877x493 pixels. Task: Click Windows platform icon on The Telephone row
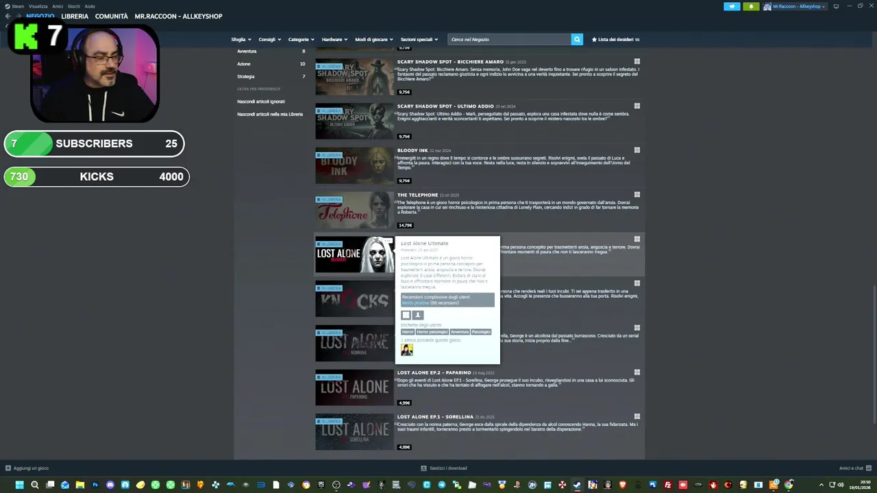pos(637,194)
